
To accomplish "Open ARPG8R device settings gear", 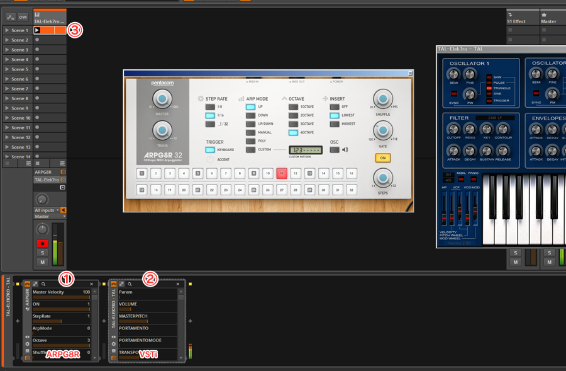I will tap(28, 344).
